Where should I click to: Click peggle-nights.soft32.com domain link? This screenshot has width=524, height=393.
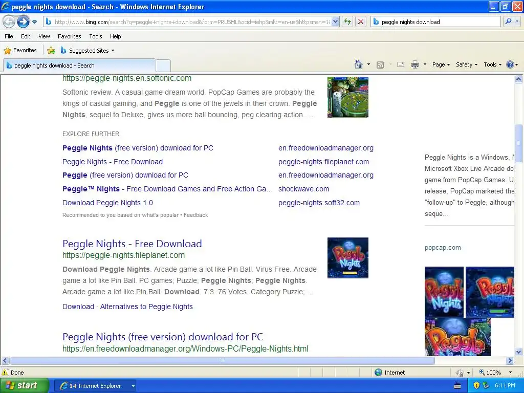click(x=319, y=203)
